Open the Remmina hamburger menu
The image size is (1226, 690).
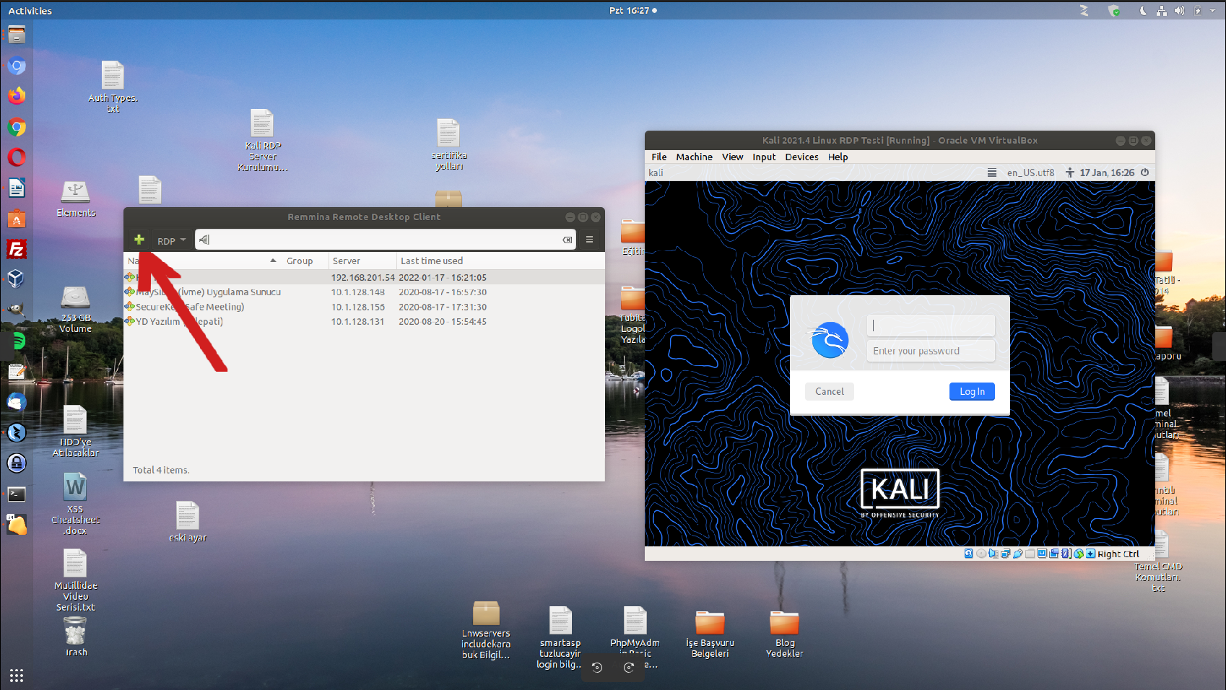tap(589, 240)
